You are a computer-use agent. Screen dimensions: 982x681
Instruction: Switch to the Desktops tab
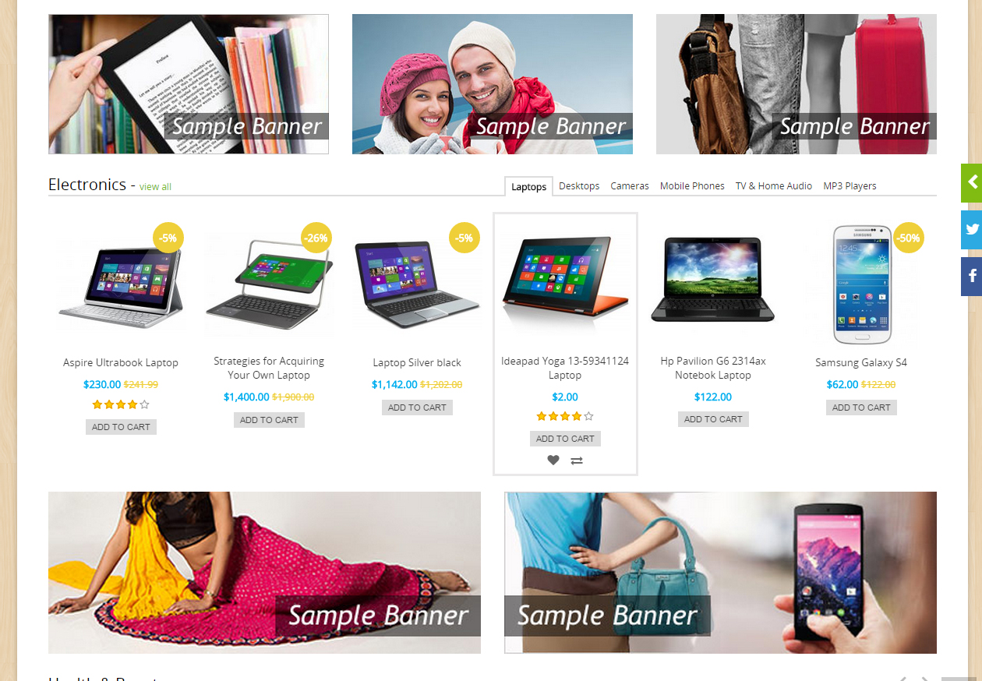click(579, 186)
